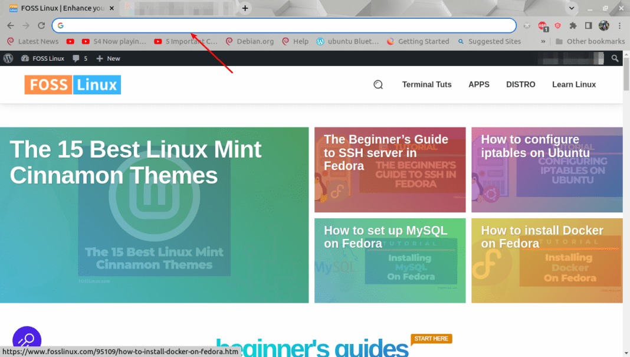Expand the Chrome three-dot menu
630x357 pixels.
pos(618,26)
